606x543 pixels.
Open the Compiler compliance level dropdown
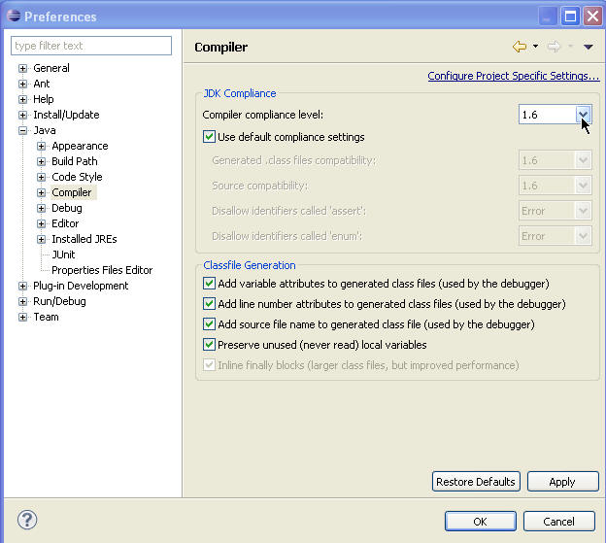point(583,115)
